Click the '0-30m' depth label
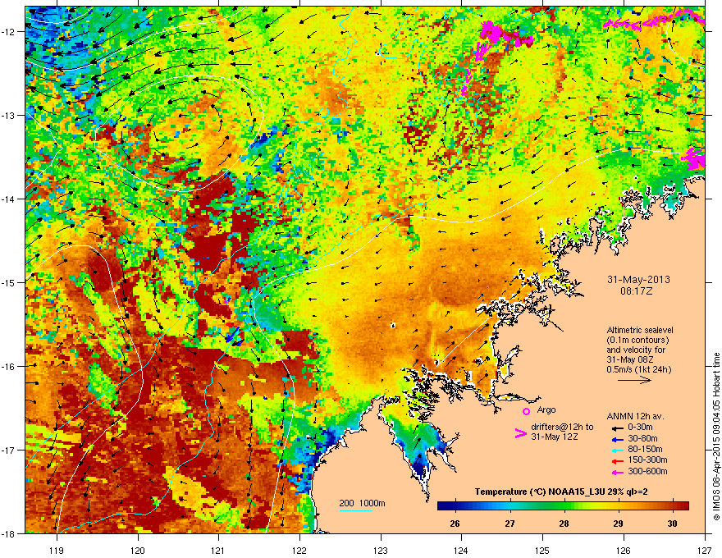This screenshot has width=722, height=558. (x=640, y=428)
